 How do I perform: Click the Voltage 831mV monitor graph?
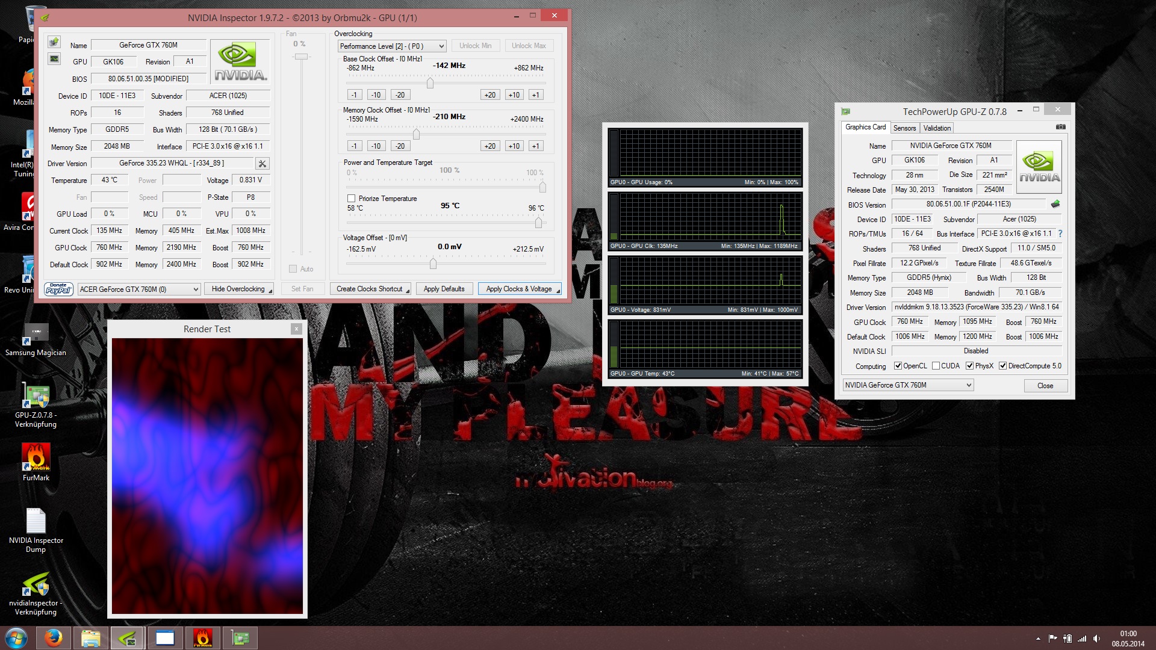click(705, 284)
